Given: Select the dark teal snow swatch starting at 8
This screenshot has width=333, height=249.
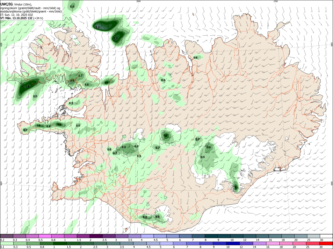Looking at the screenshot, I should [211, 236].
